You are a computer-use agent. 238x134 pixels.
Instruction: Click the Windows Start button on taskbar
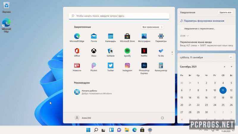coord(88,130)
